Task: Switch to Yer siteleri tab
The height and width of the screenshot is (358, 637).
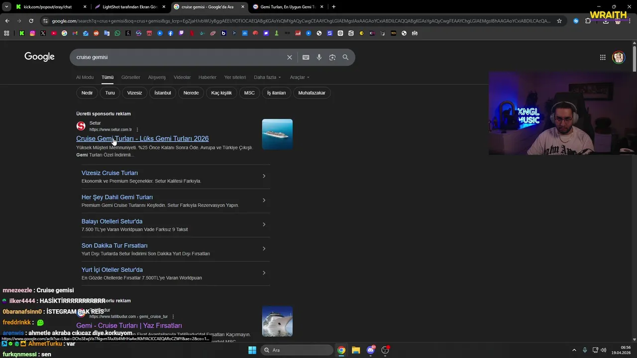Action: 235,78
